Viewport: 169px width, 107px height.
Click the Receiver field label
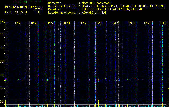click(55, 9)
